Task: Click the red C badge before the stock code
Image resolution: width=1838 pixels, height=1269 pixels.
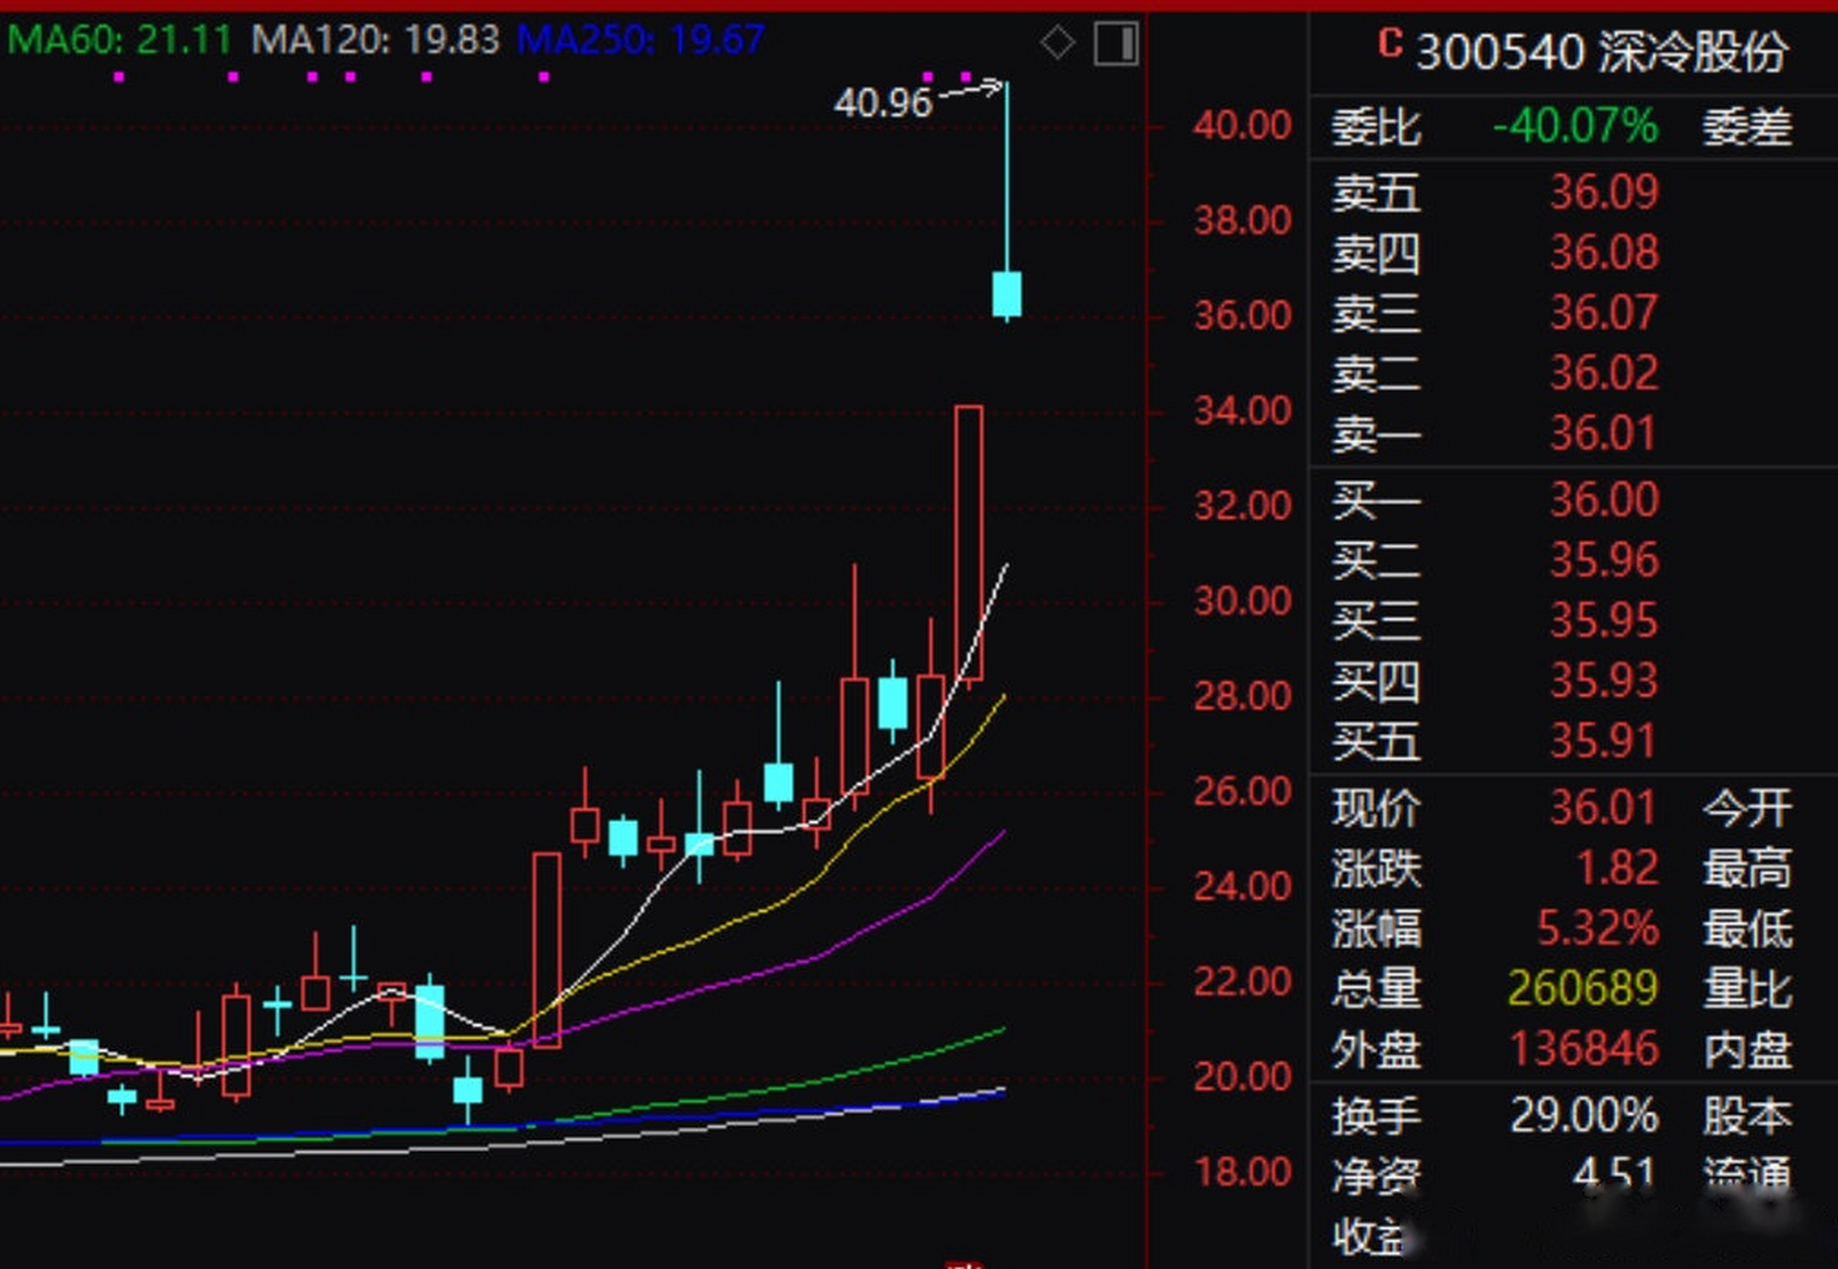Action: [x=1390, y=45]
